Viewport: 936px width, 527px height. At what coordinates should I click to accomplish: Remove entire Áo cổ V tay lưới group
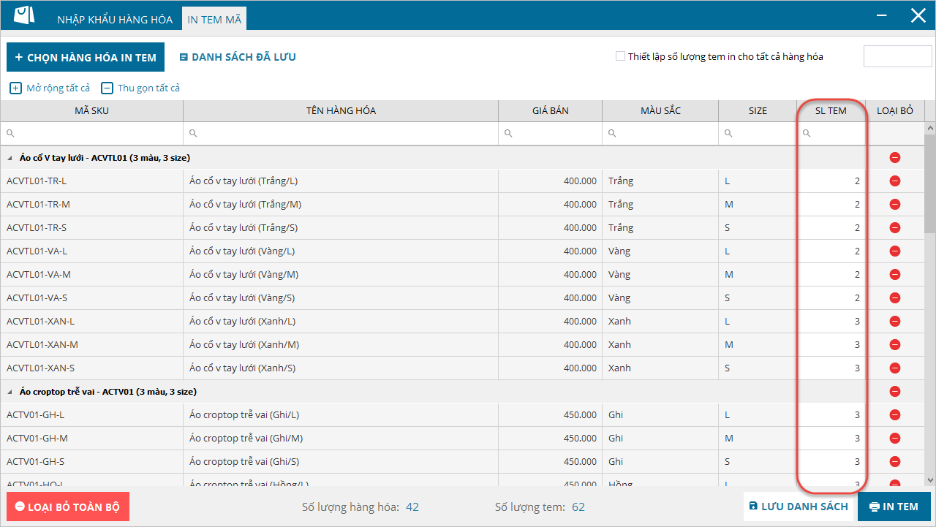click(x=895, y=158)
